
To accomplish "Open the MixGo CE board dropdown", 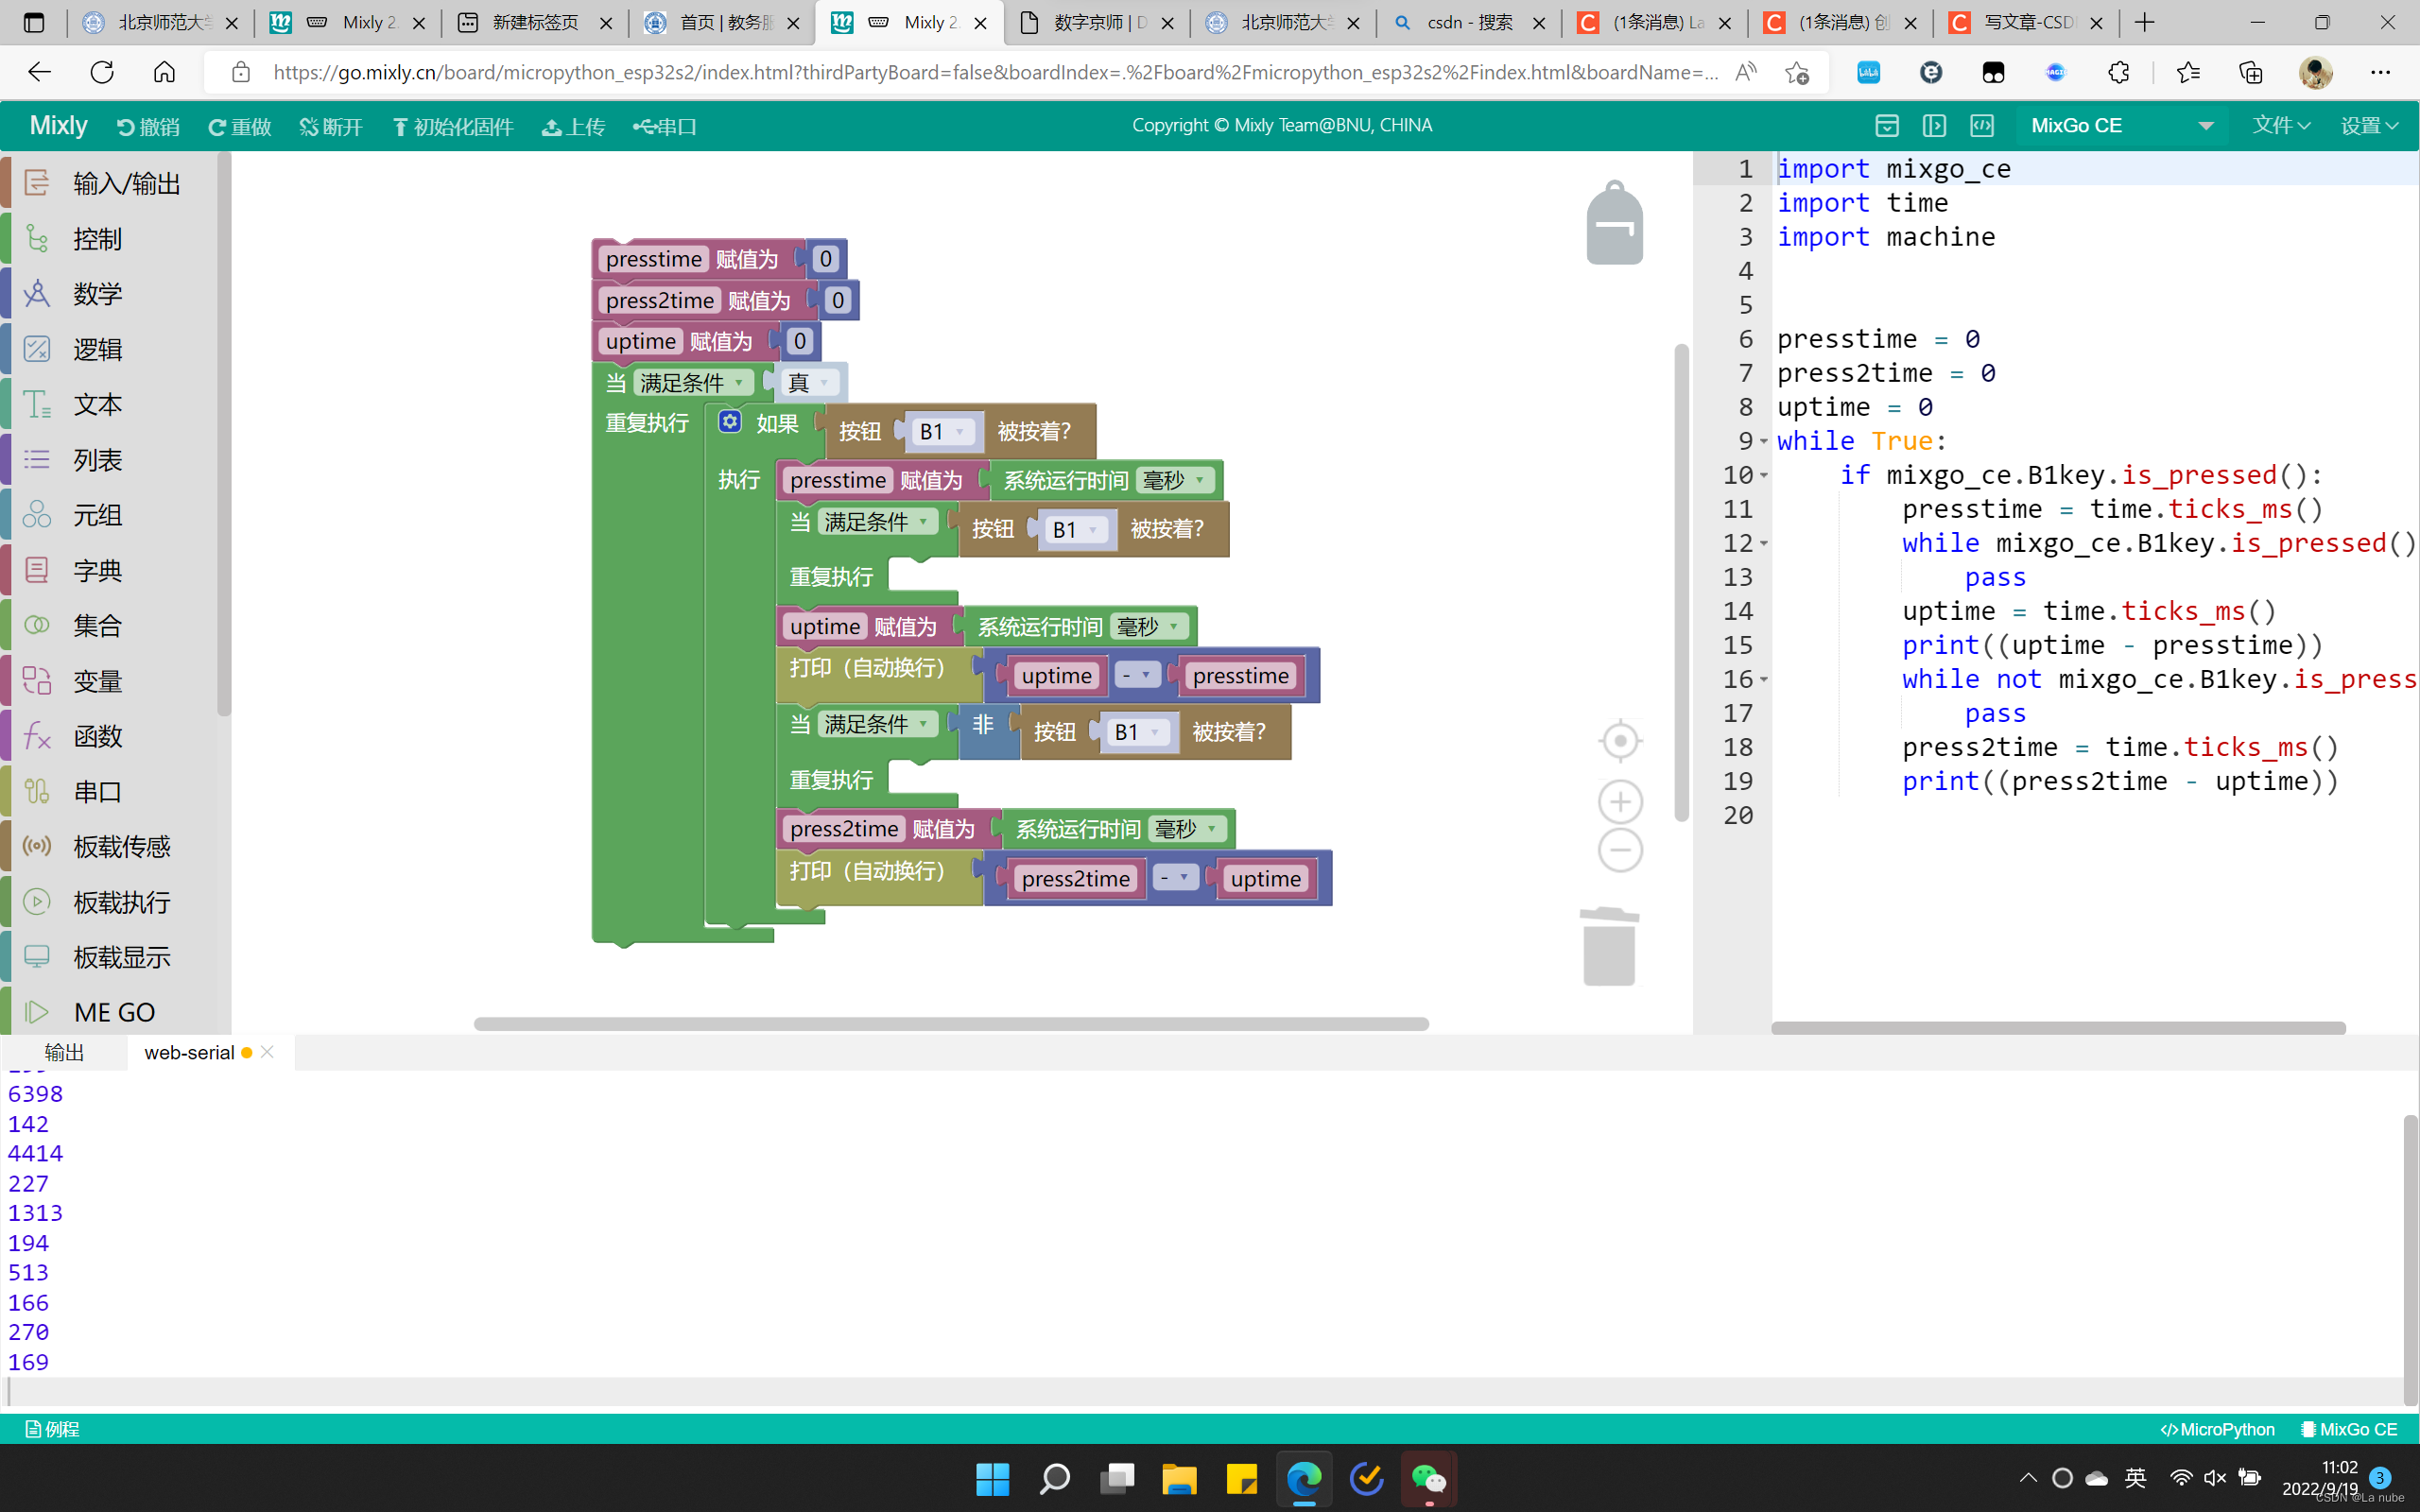I will (x=2121, y=126).
